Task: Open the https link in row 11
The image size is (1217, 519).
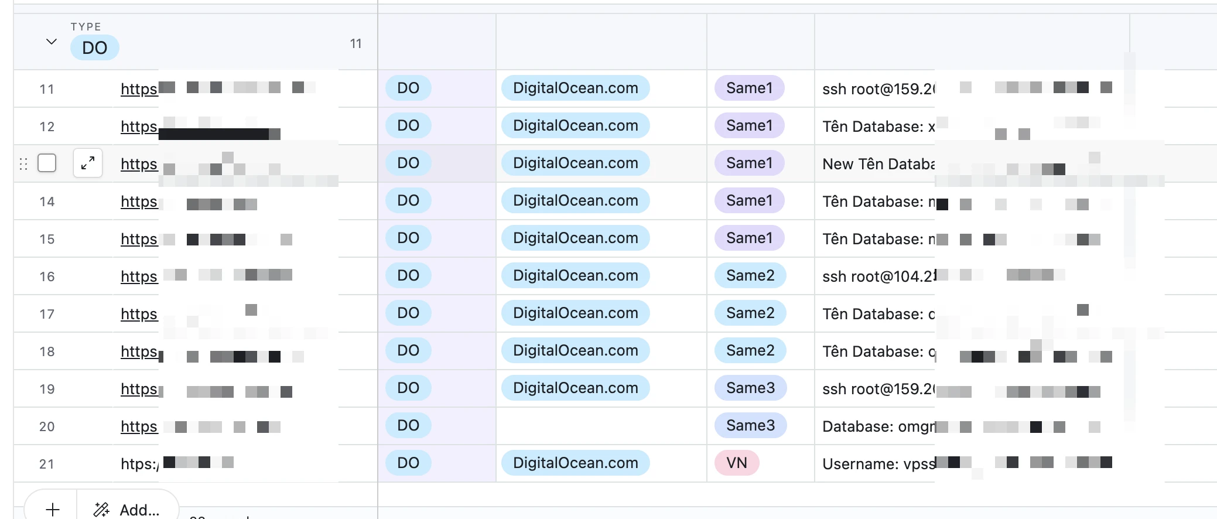Action: (x=139, y=89)
